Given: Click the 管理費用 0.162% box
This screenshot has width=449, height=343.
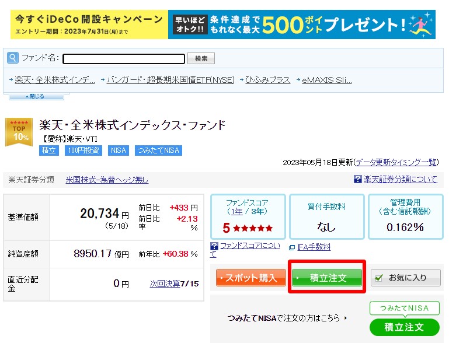Looking at the screenshot, I should [x=405, y=216].
